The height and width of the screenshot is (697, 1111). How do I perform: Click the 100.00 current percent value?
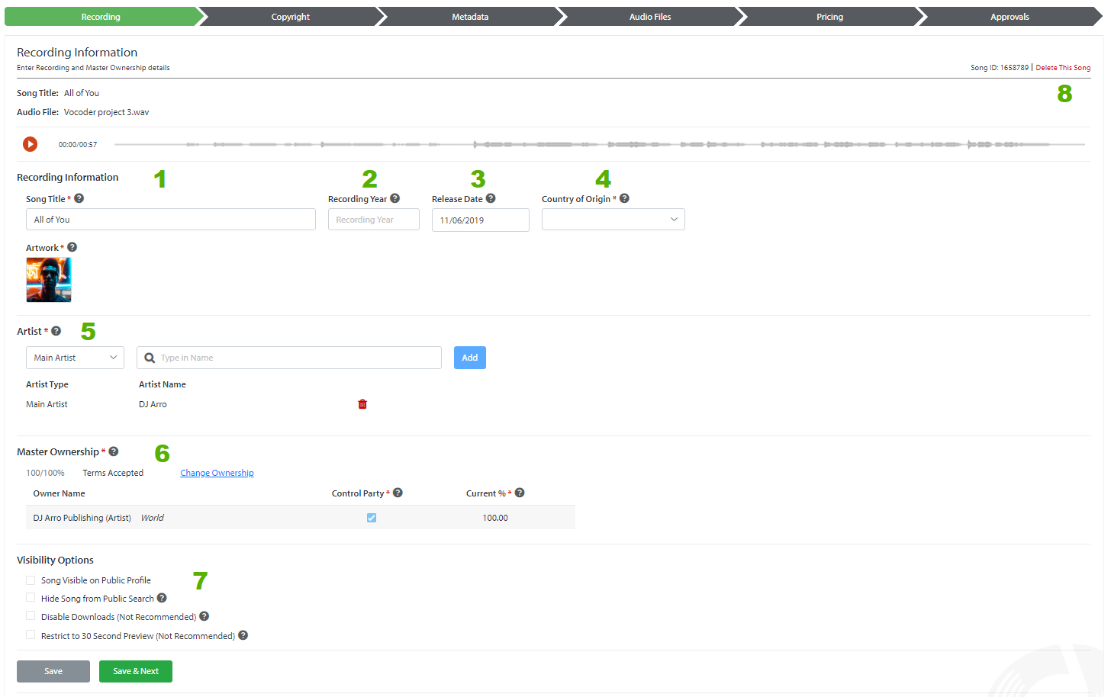pos(495,518)
